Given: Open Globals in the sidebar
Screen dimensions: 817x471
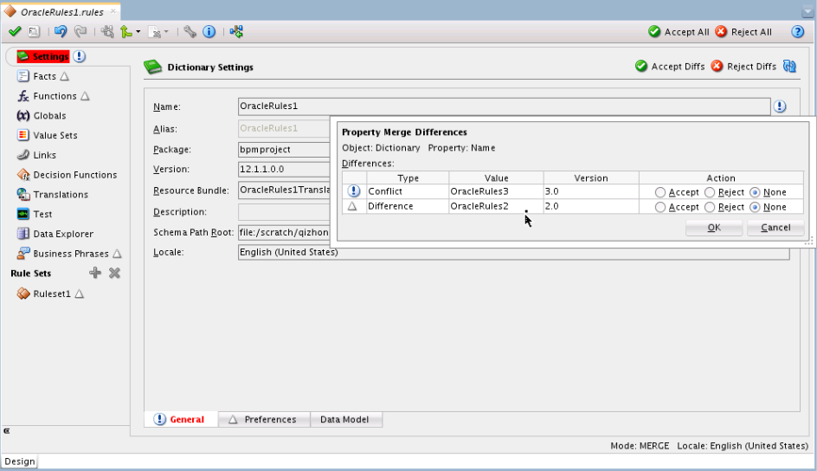Looking at the screenshot, I should (42, 116).
